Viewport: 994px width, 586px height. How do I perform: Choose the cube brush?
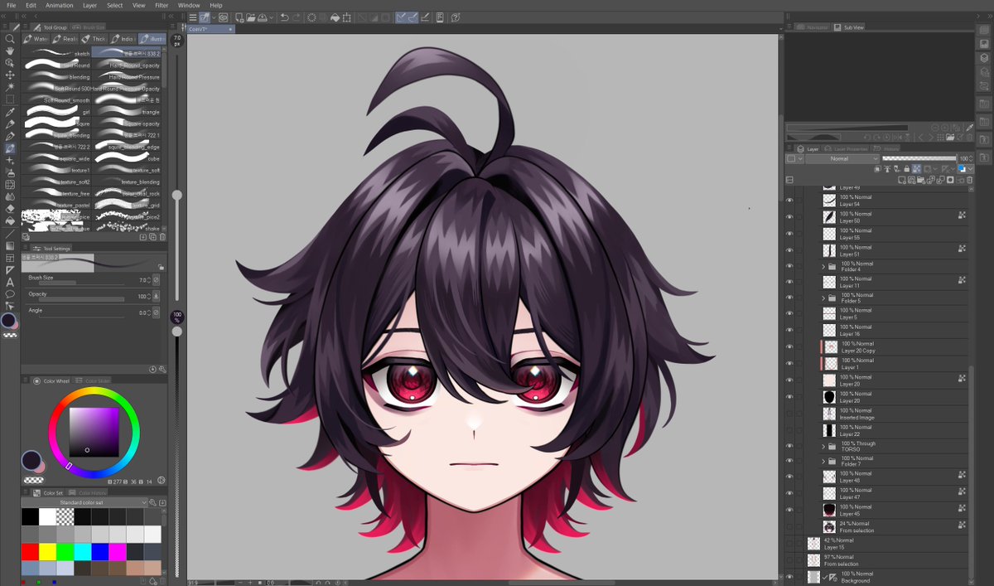point(128,158)
